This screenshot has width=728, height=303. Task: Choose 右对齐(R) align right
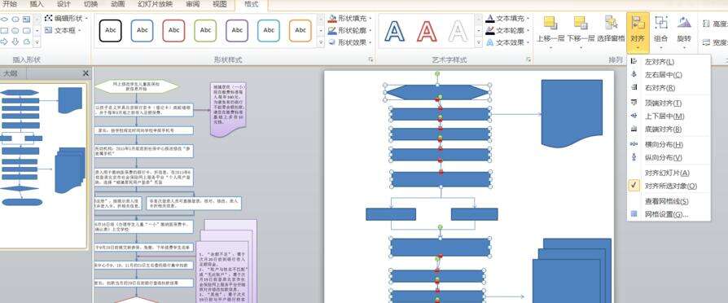tap(660, 88)
